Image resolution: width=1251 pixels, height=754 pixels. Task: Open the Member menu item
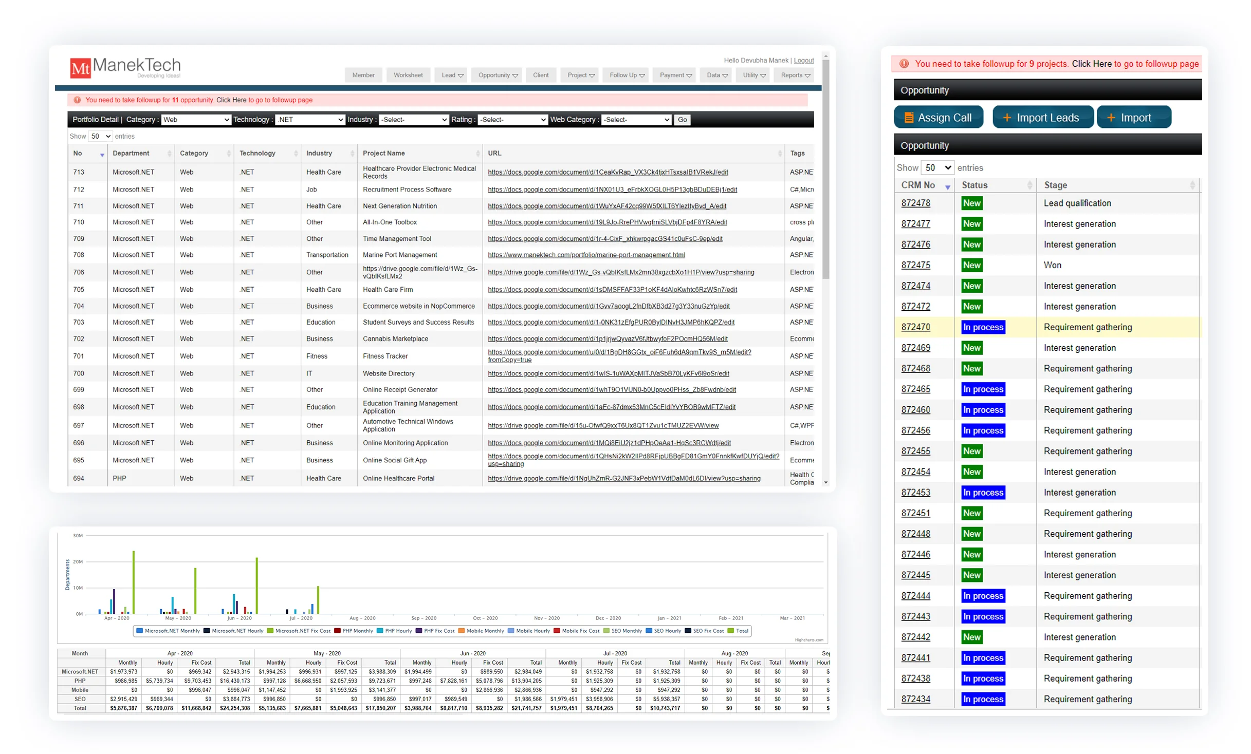pos(364,76)
